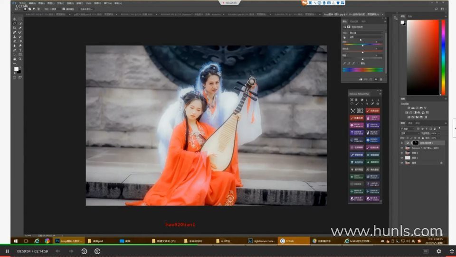
Task: Click the Select and Mask button
Action: [x=86, y=9]
